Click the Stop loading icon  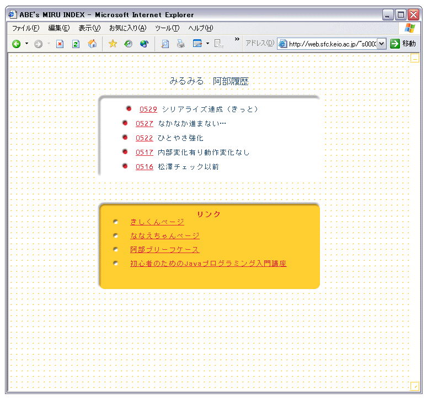pyautogui.click(x=60, y=44)
